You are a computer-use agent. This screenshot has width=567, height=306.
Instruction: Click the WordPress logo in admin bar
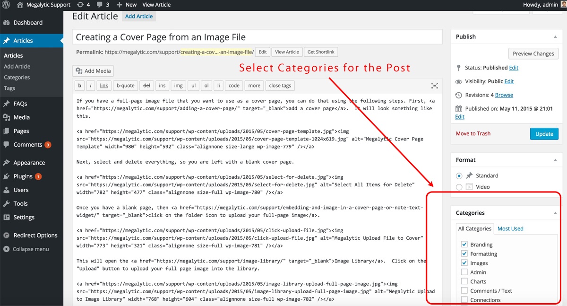7,5
